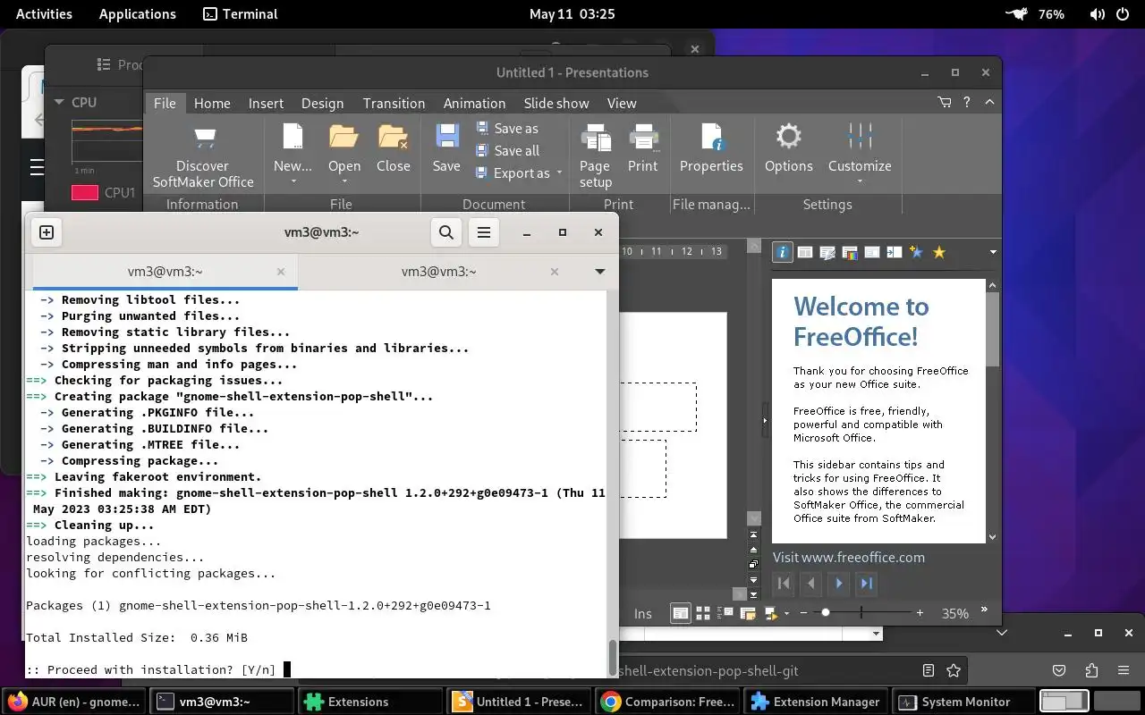Open the Options gear icon
The width and height of the screenshot is (1145, 715).
(788, 137)
